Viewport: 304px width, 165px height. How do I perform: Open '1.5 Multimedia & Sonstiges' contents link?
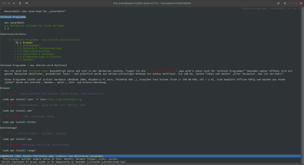click(36, 54)
